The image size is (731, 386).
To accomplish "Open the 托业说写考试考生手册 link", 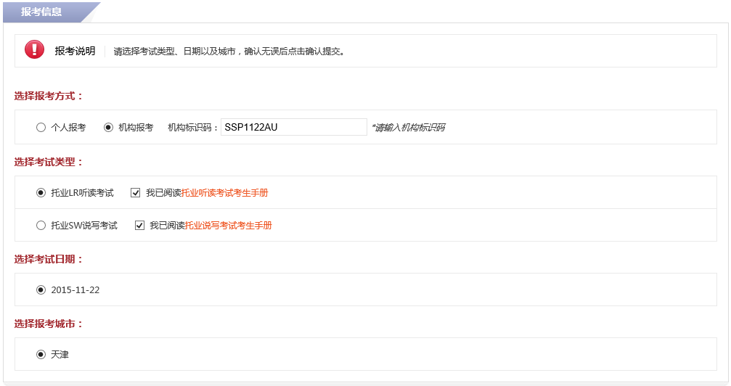I will [228, 226].
